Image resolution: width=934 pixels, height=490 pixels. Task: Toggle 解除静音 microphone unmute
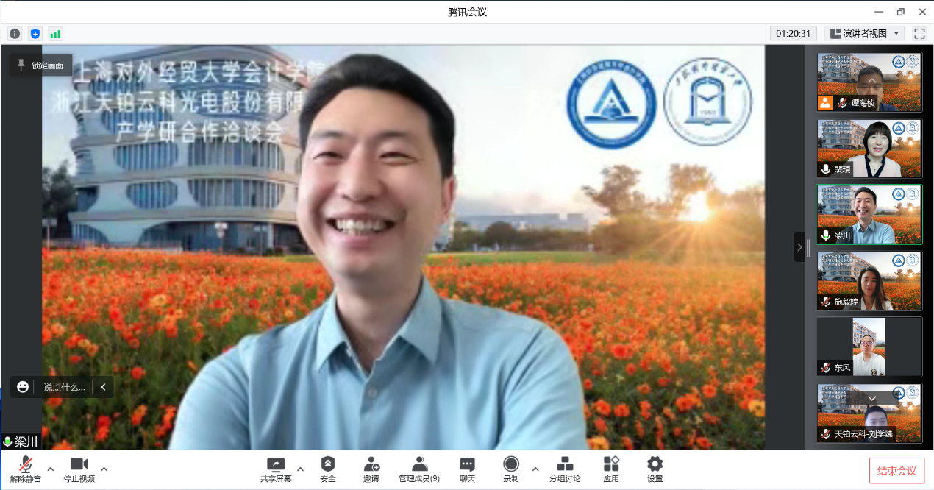point(26,469)
